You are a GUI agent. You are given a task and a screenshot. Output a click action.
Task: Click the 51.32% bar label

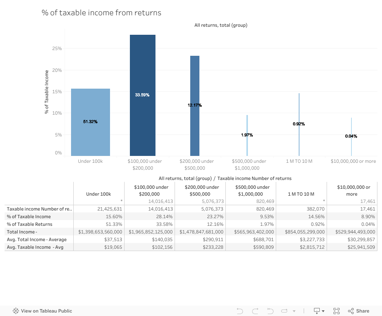pyautogui.click(x=90, y=122)
